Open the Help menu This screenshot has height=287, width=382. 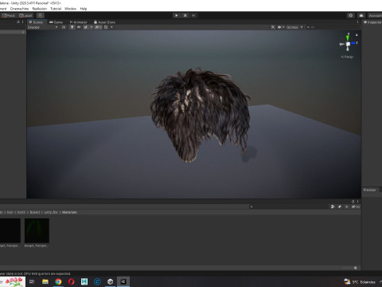[x=84, y=9]
